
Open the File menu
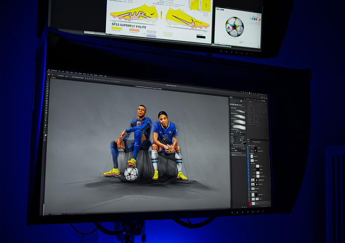click(59, 71)
